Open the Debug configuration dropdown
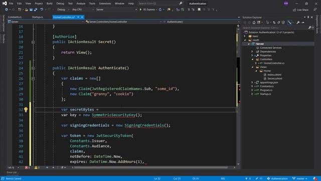The width and height of the screenshot is (321, 181). click(63, 10)
